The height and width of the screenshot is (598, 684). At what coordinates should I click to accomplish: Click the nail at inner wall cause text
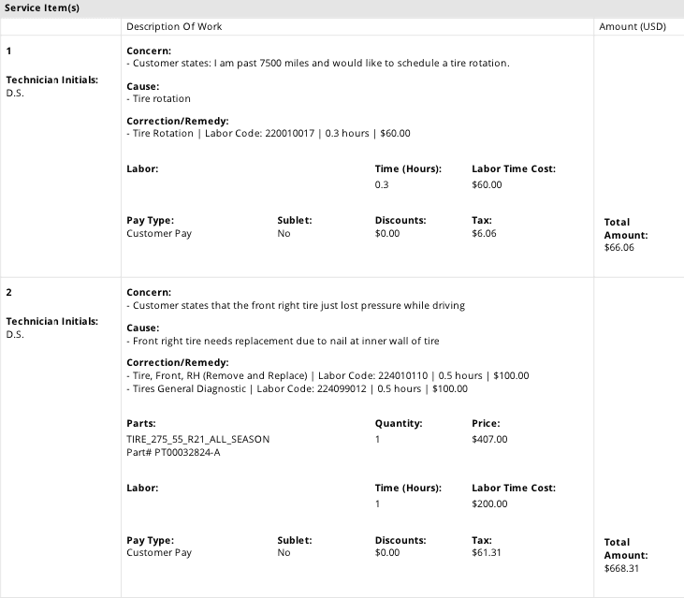click(x=283, y=341)
